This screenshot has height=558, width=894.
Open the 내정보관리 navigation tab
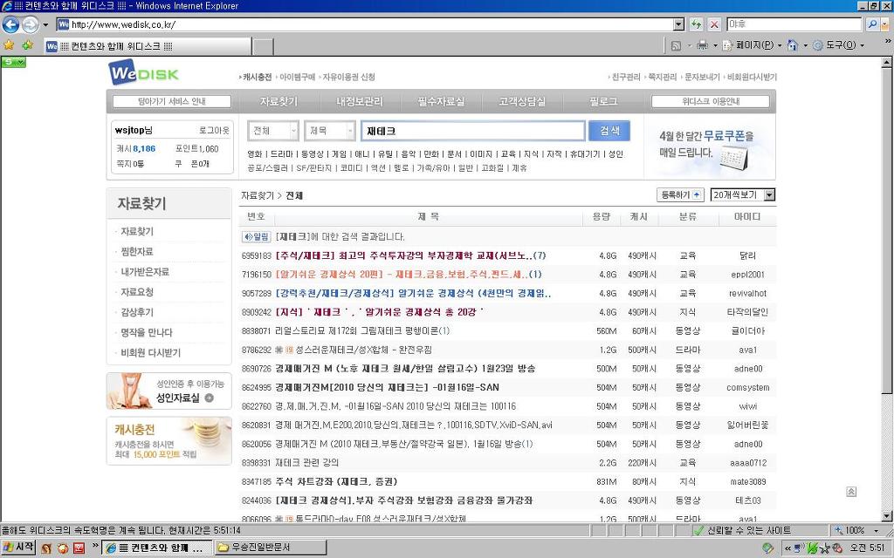click(360, 102)
